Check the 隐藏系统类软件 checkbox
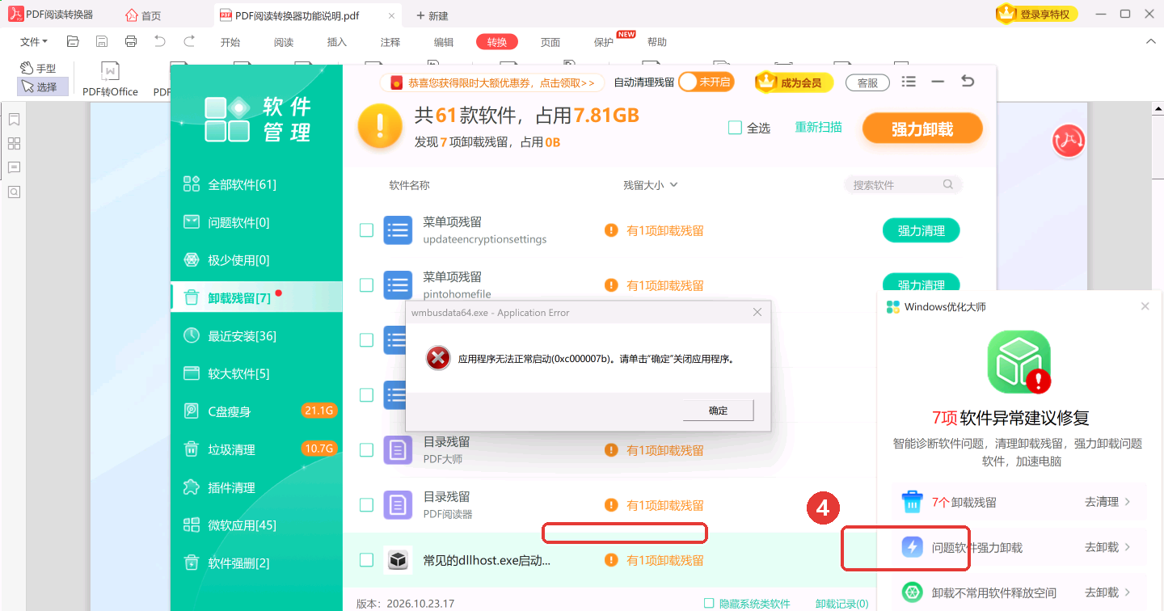 (709, 603)
